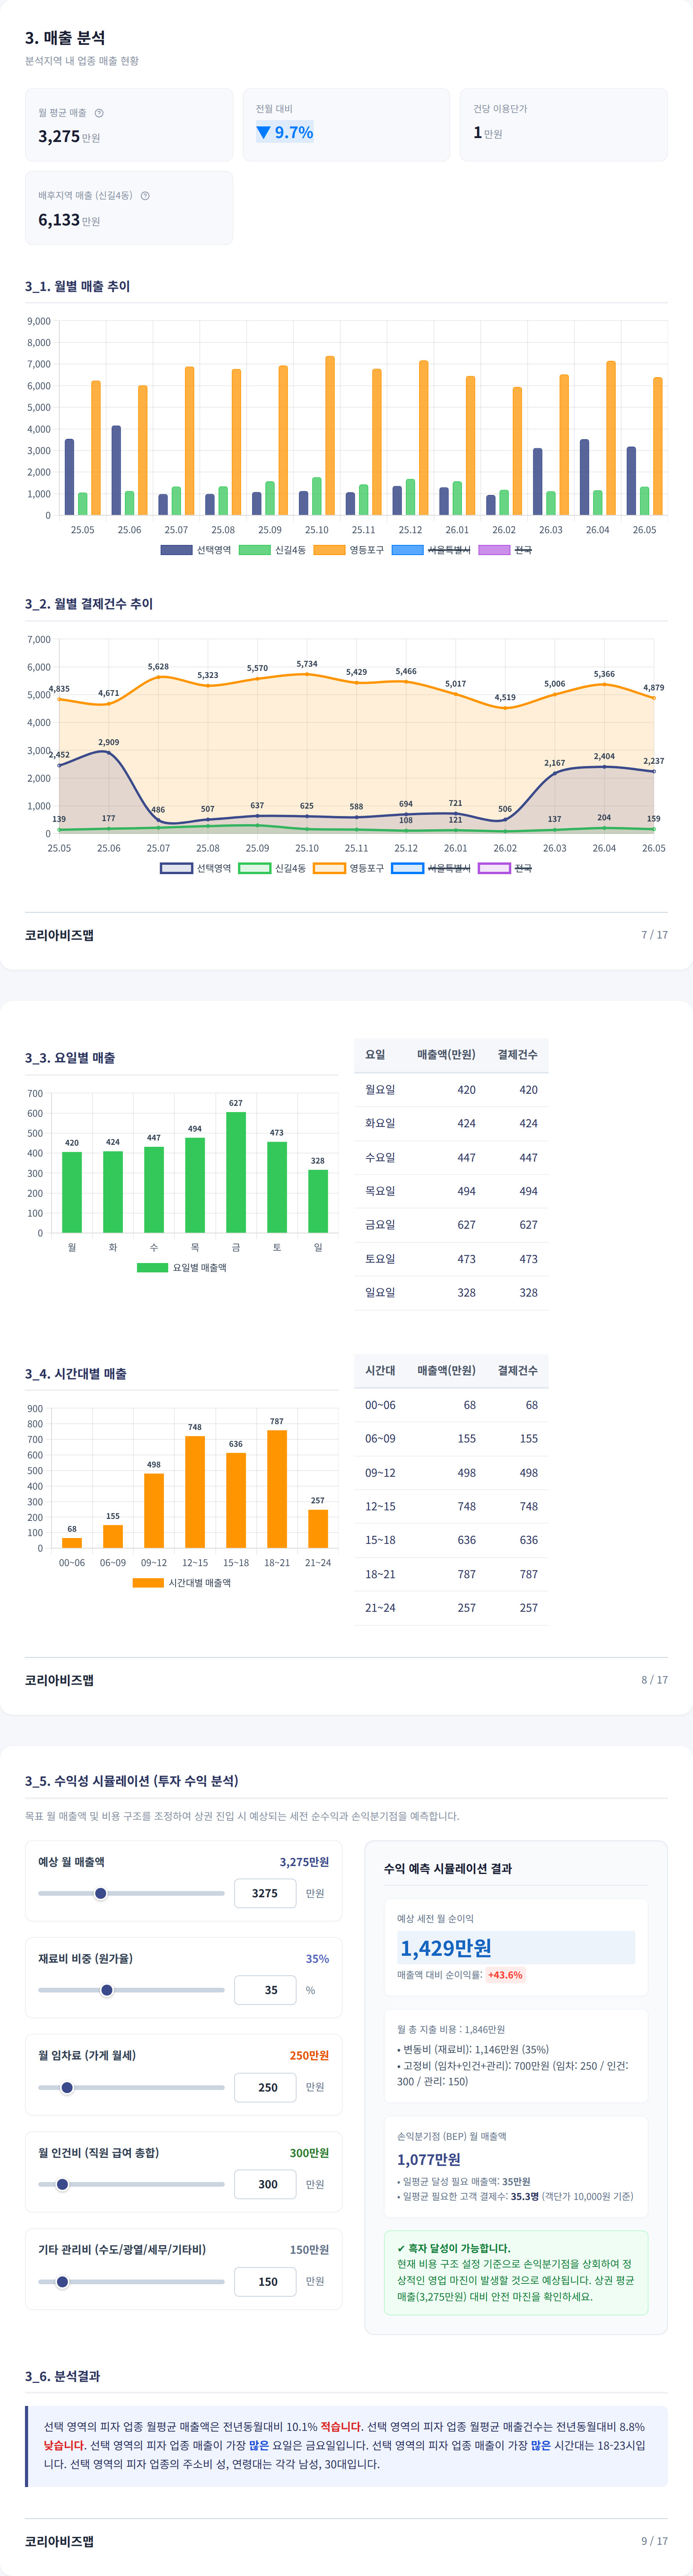Click page number 8 / 17
693x2576 pixels.
(654, 1680)
